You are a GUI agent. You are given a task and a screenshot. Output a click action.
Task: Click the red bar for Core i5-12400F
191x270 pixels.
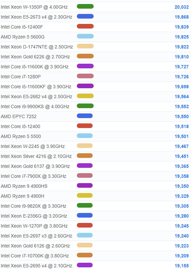tap(85, 26)
